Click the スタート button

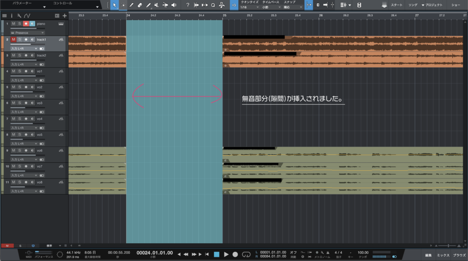(392, 5)
